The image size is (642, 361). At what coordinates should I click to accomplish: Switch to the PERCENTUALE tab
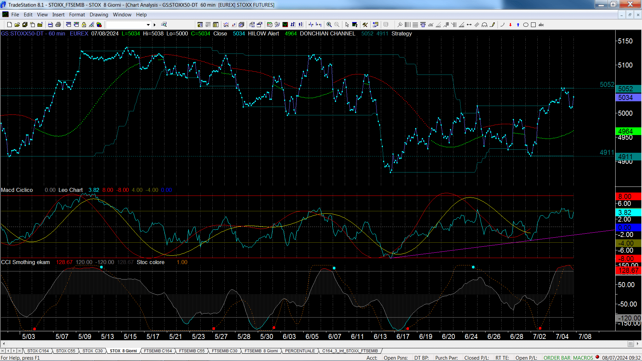tap(300, 351)
